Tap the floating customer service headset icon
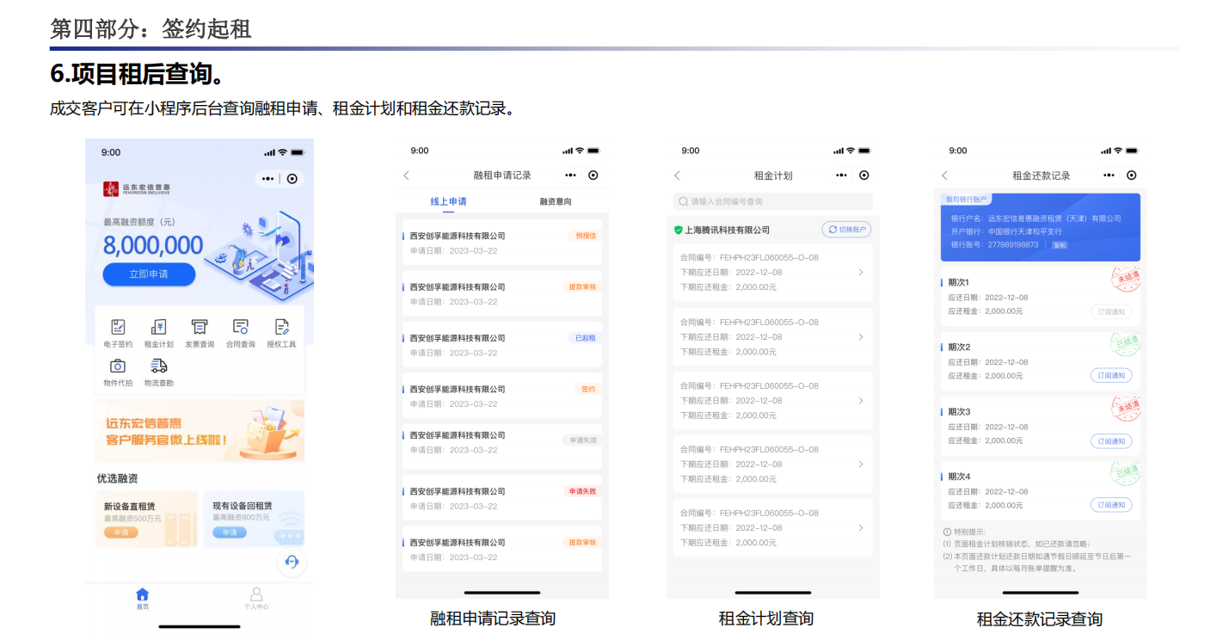 coord(292,562)
